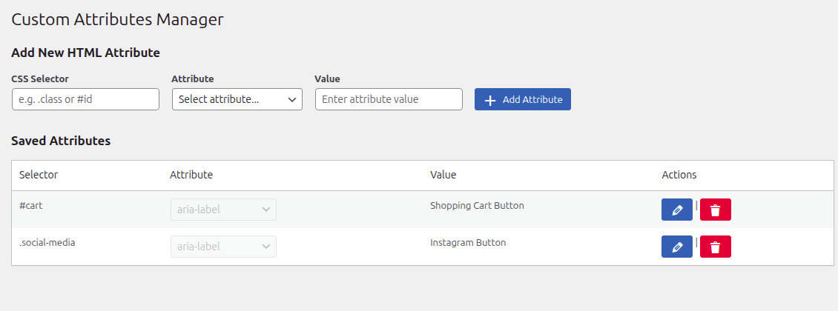Click the Instagram Button value text

point(468,242)
